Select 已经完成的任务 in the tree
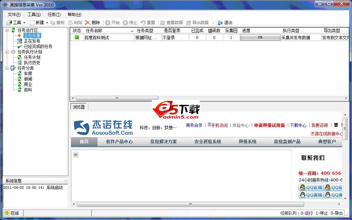352x220 pixels. coord(38,46)
